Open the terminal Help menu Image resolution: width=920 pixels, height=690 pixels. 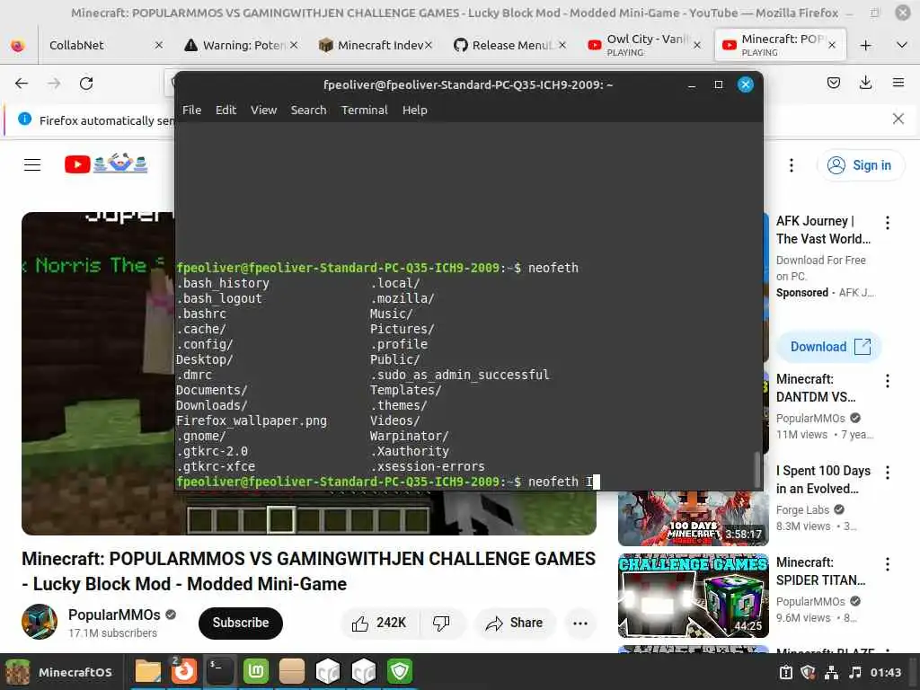[414, 111]
